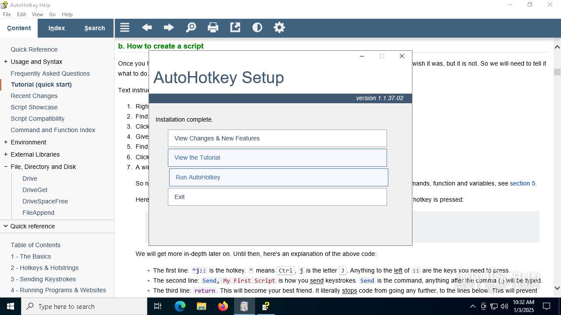
Task: Click the page scrollbar down arrow
Action: coord(557,288)
